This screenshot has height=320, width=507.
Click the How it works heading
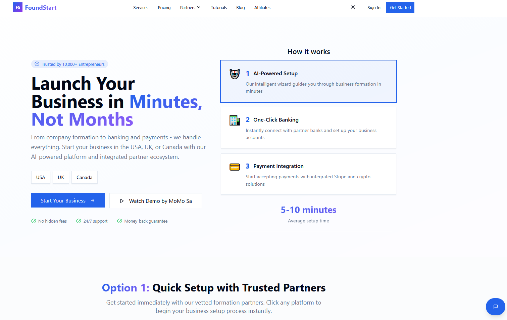click(309, 52)
